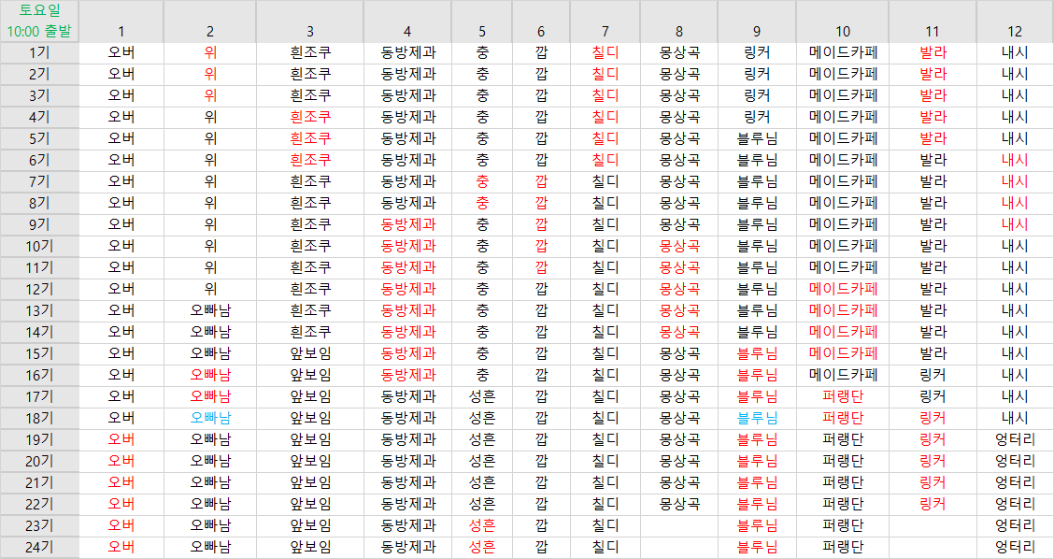Click the red 오버 cell in row 19기
Screen dimensions: 1054x559
coord(121,439)
